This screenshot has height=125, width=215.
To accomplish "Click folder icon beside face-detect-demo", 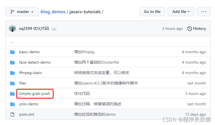I will (x=12, y=62).
